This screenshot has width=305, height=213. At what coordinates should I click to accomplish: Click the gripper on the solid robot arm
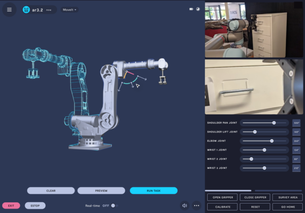point(162,79)
